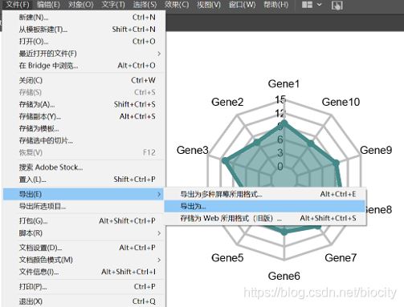
Task: Open the 对象(O) menu
Action: [81, 5]
